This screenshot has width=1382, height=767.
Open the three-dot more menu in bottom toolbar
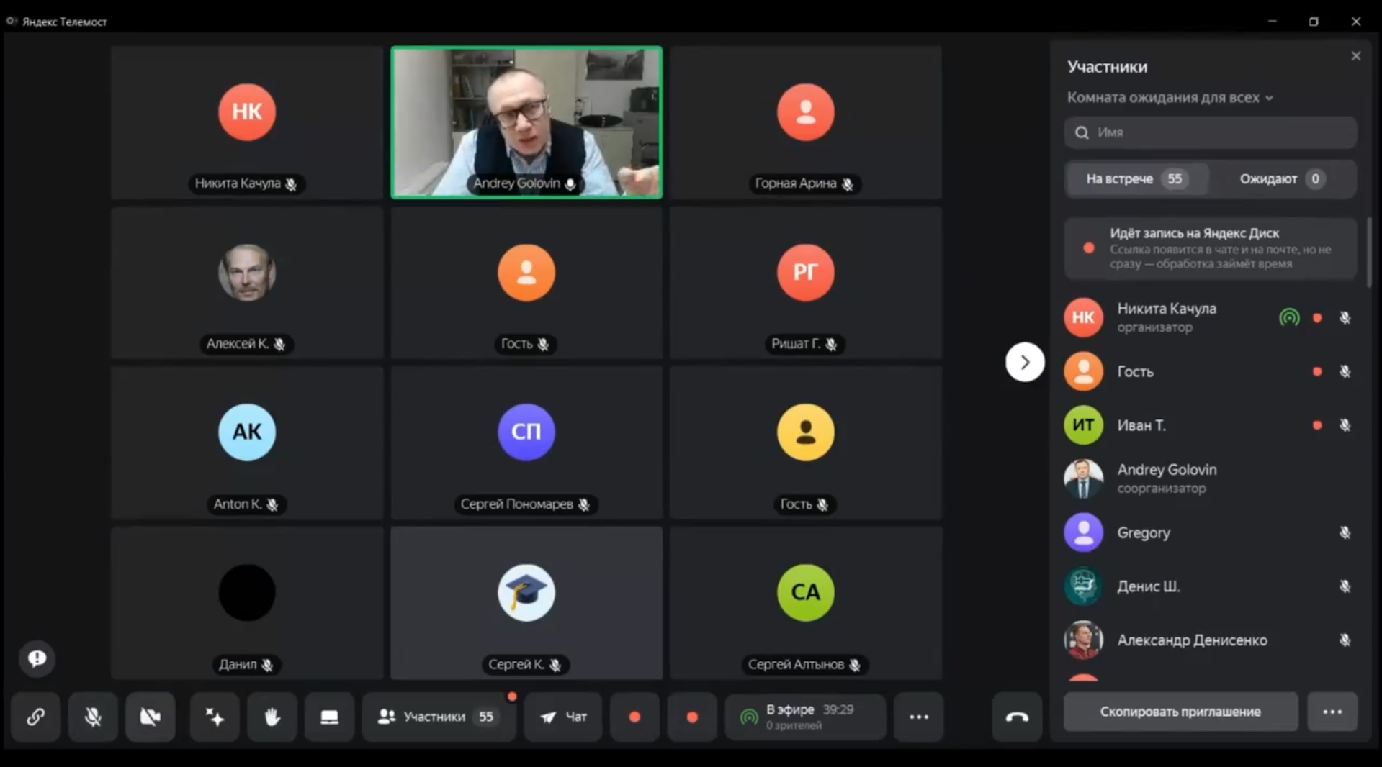pyautogui.click(x=918, y=717)
